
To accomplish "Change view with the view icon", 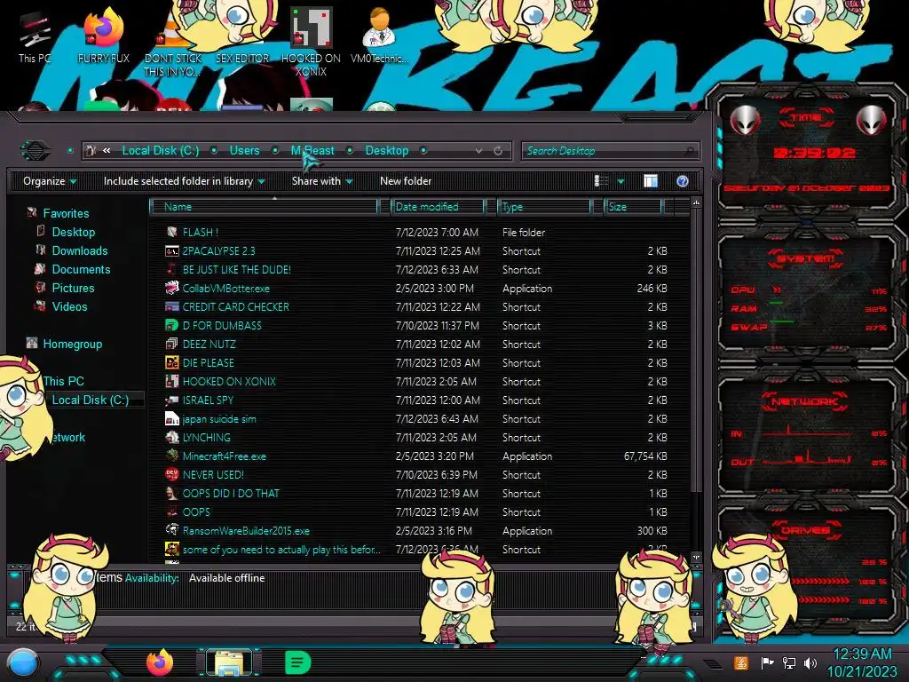I will point(601,181).
